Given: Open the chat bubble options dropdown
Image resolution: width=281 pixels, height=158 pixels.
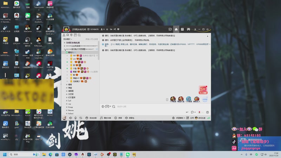Looking at the screenshot, I should 193,112.
